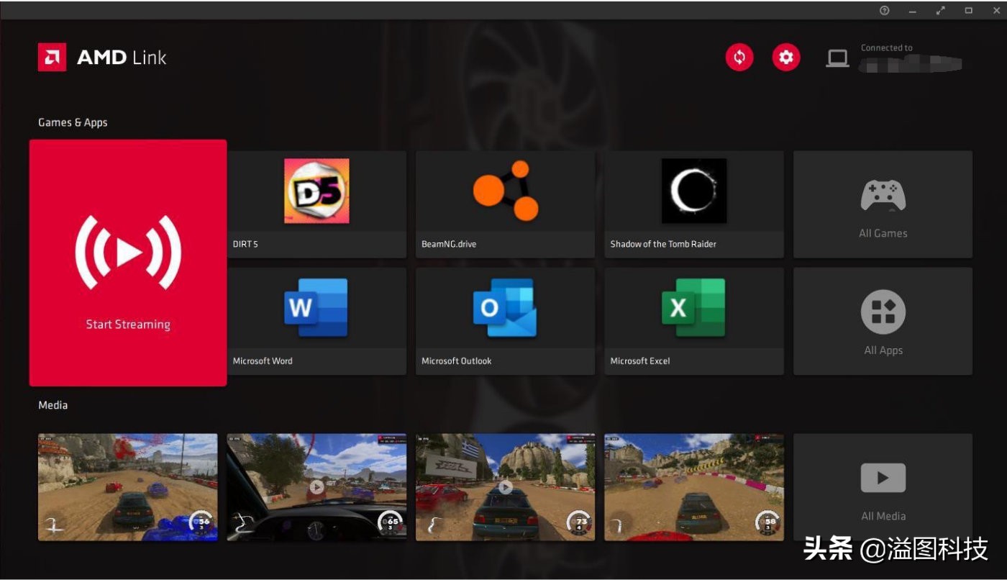The width and height of the screenshot is (1007, 580).
Task: Open Microsoft Word app icon
Action: (316, 308)
